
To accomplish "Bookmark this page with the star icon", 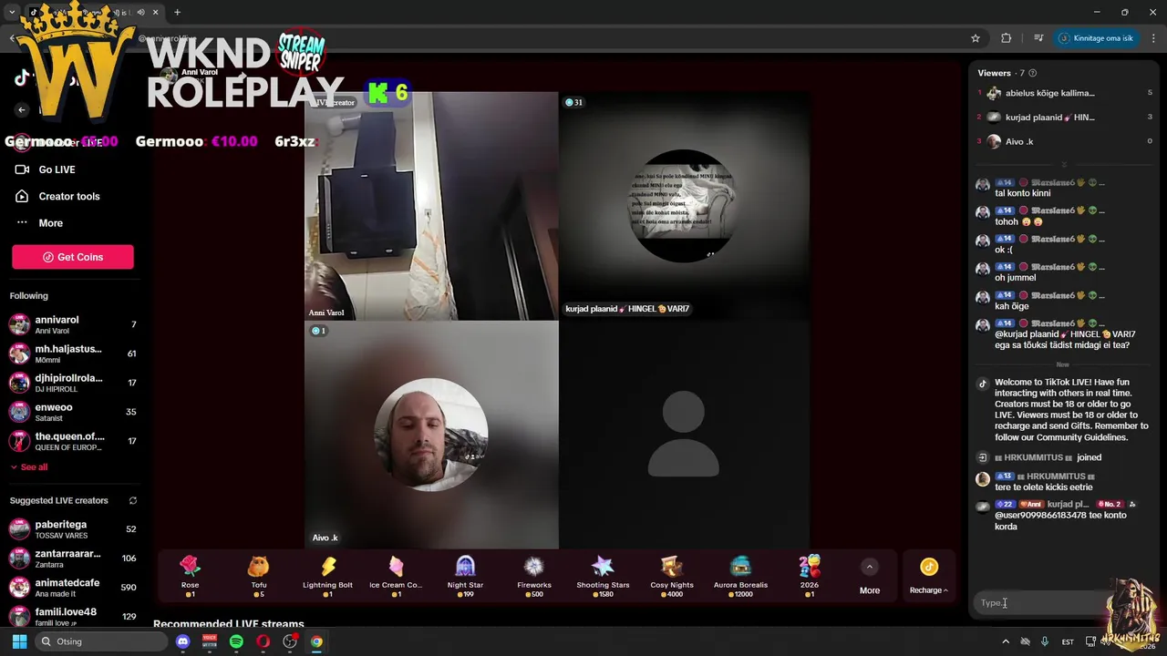I will tap(976, 38).
